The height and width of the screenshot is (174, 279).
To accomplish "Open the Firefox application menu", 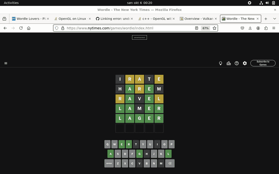I will click(274, 28).
